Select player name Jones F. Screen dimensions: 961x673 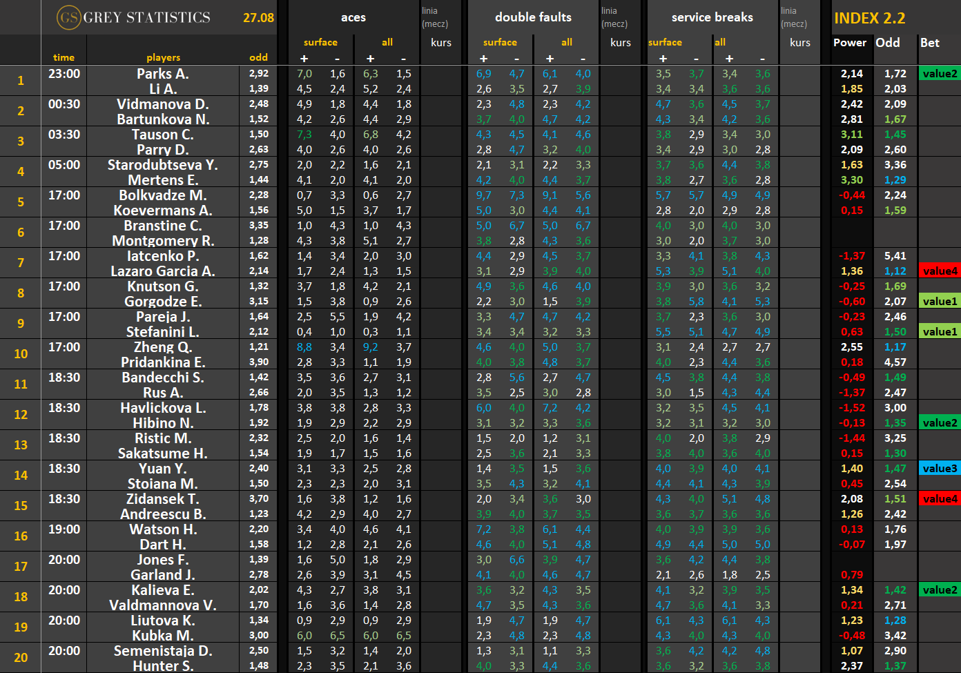tap(163, 560)
